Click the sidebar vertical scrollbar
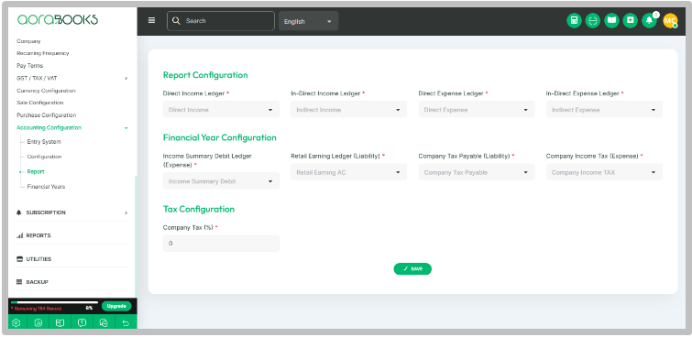692x337 pixels. (x=136, y=236)
